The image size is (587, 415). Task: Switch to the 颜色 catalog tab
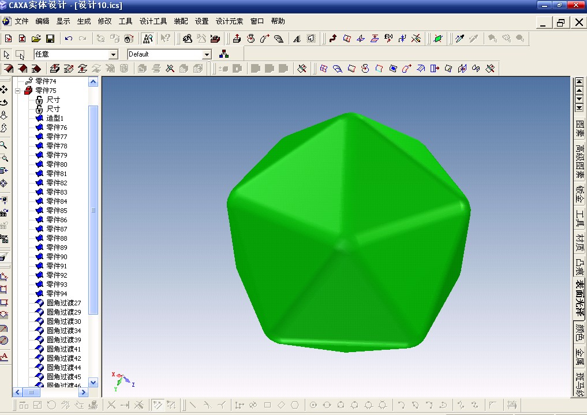tap(579, 331)
